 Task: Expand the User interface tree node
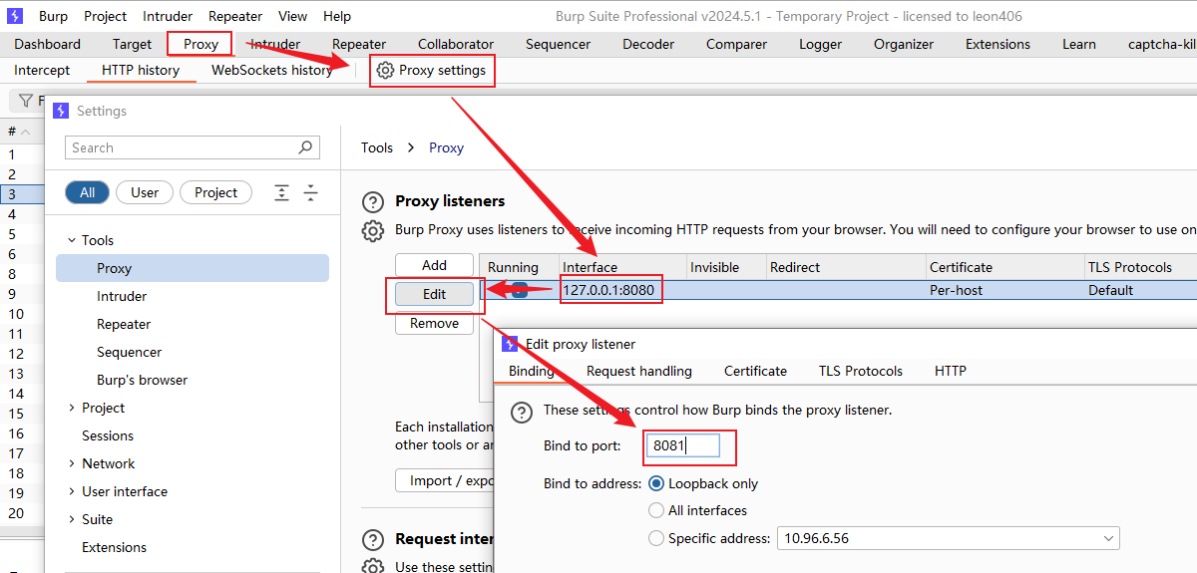72,491
